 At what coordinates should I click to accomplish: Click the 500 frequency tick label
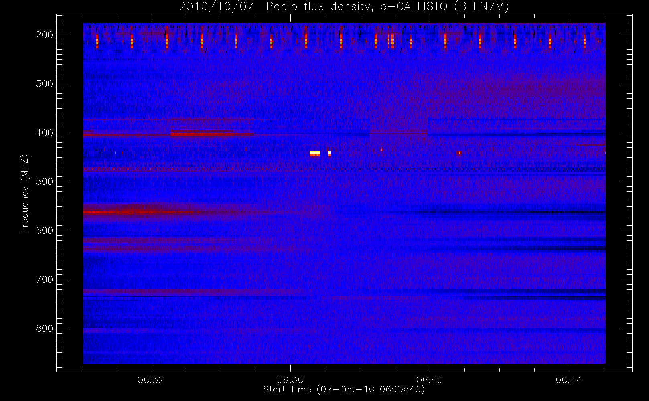(x=45, y=182)
